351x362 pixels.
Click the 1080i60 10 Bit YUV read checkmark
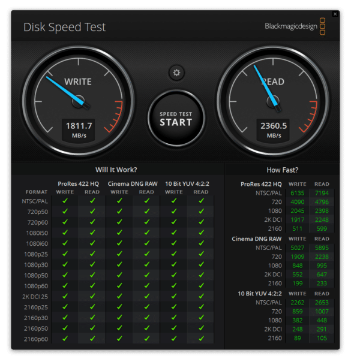(201, 243)
